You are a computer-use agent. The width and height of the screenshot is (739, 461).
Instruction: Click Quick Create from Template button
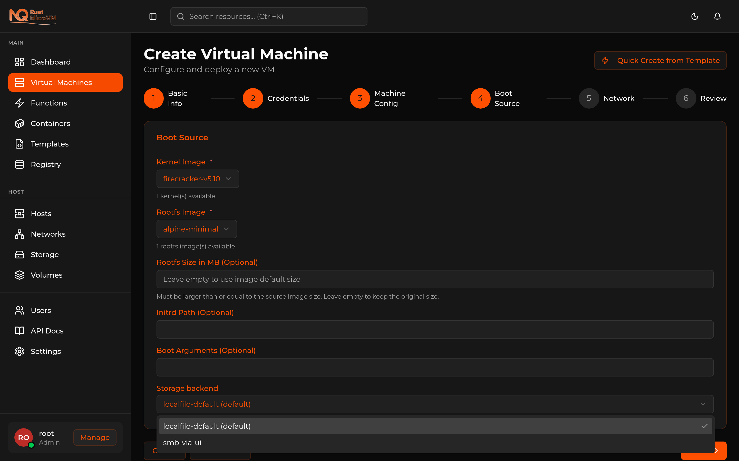coord(660,60)
